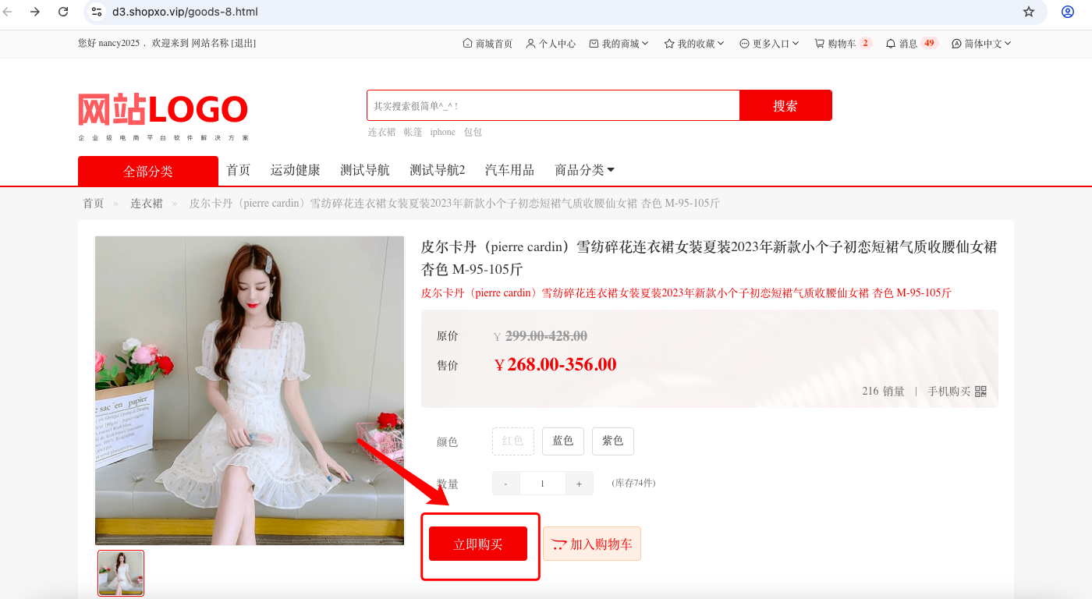Select the 蓝色 color option
The image size is (1092, 599).
click(x=563, y=441)
